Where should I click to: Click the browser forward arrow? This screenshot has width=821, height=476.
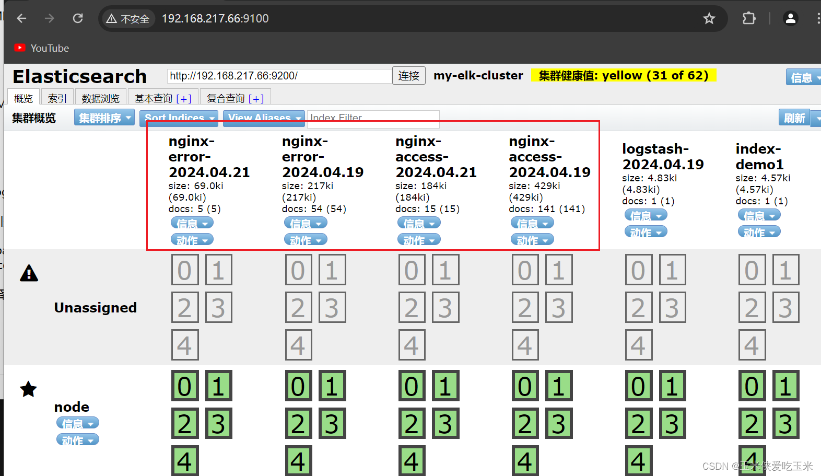(50, 19)
